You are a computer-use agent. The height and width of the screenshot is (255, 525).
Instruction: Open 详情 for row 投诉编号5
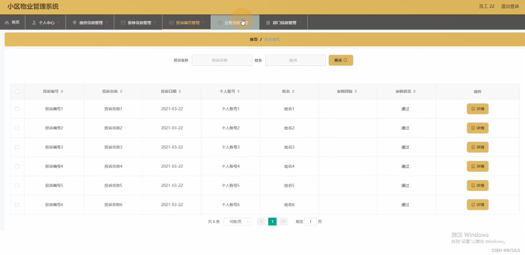[x=478, y=186]
